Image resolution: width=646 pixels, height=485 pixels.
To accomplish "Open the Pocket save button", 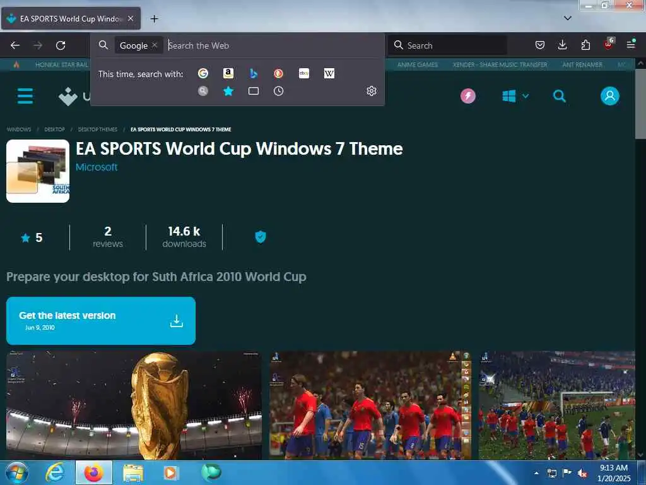I will [x=540, y=45].
